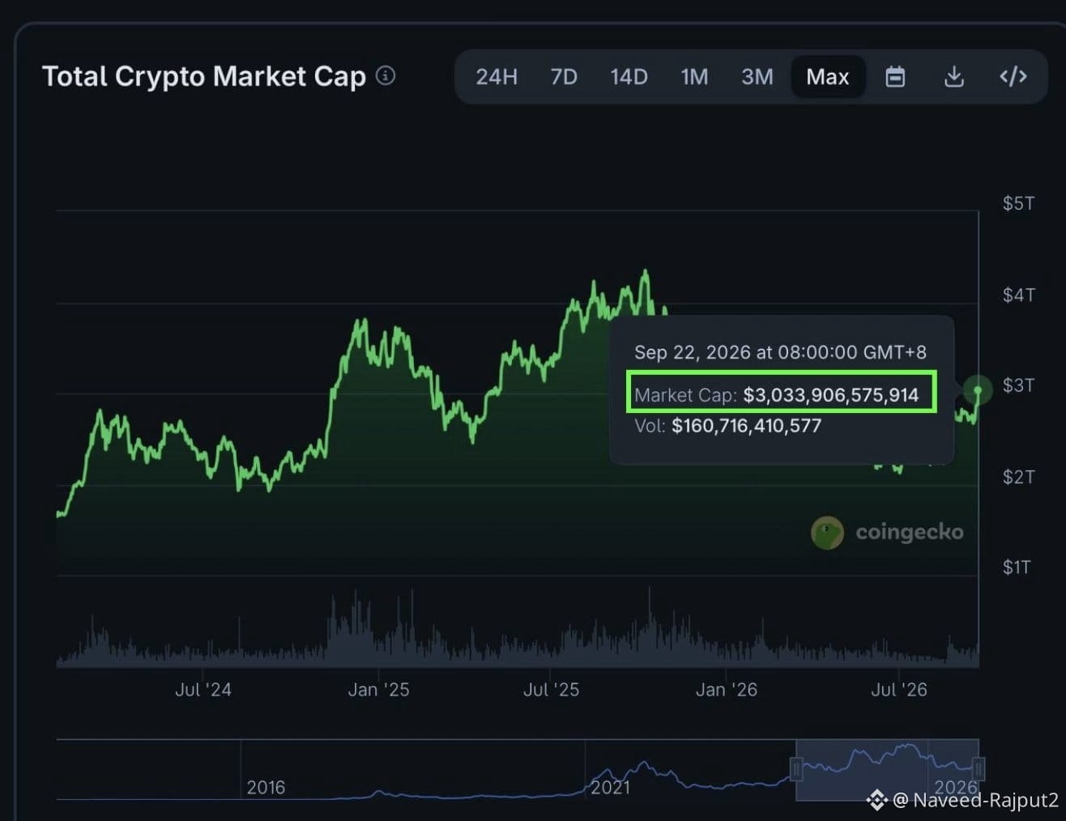Click the Binance logo in the watermark
Viewport: 1066px width, 821px height.
click(x=876, y=801)
